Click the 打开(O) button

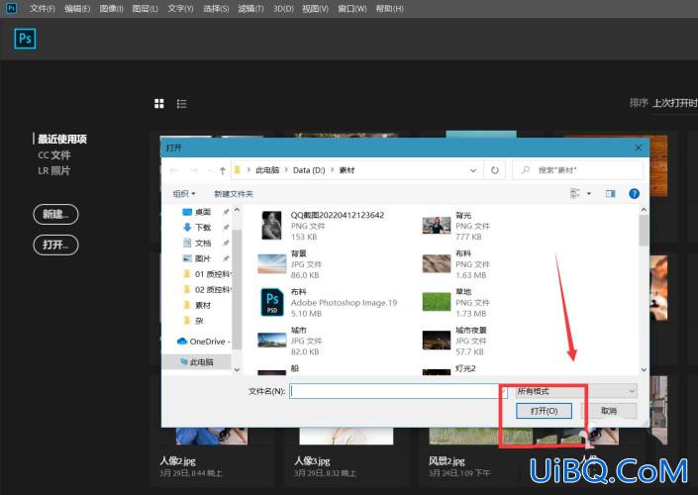[544, 411]
